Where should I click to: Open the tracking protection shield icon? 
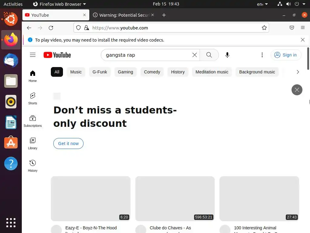tap(78, 28)
